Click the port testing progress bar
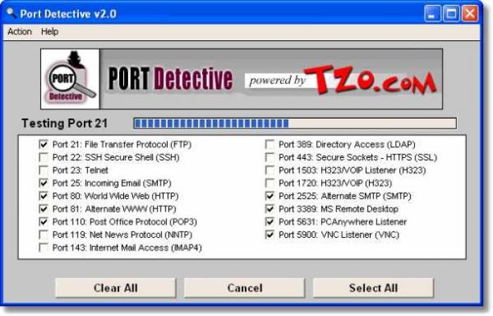This screenshot has height=316, width=493. click(295, 123)
